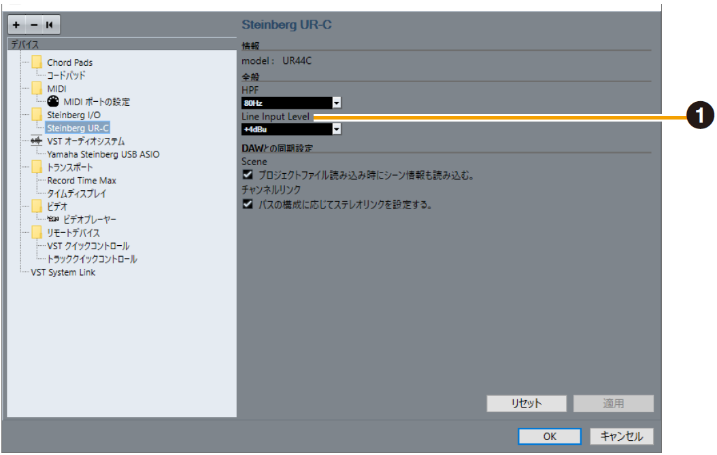Viewport: 717px width, 455px height.
Task: Click the plus add device button
Action: click(x=16, y=24)
